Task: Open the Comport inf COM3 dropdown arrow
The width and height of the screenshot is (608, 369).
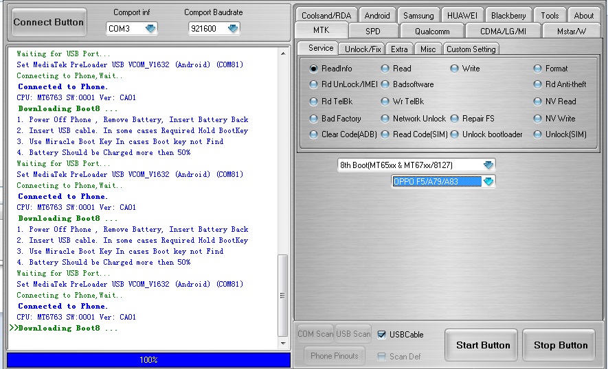Action: 150,28
